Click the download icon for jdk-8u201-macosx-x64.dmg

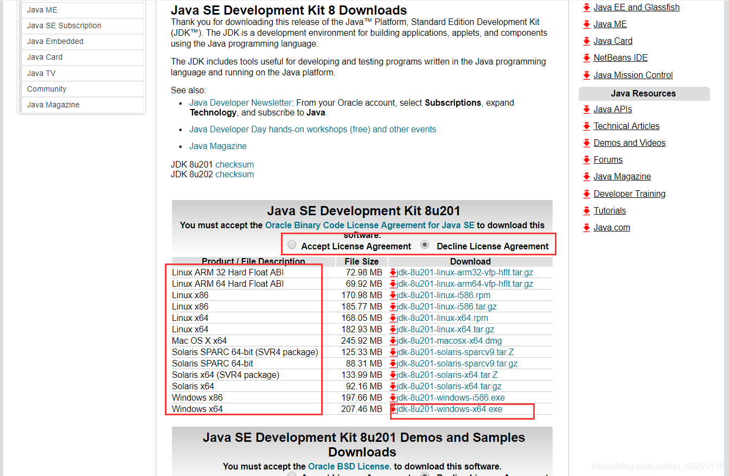393,341
